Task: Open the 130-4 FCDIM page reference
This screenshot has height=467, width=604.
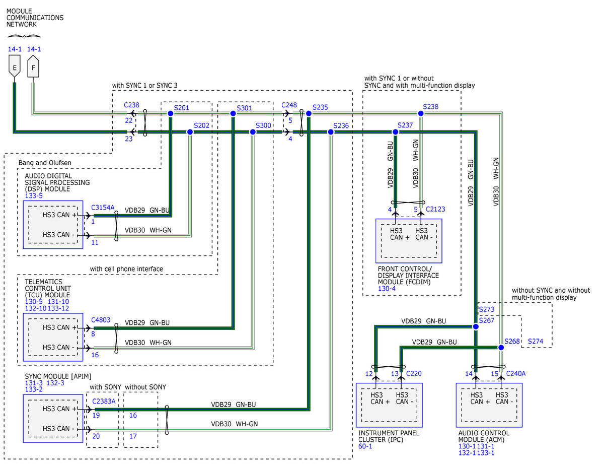Action: 386,289
